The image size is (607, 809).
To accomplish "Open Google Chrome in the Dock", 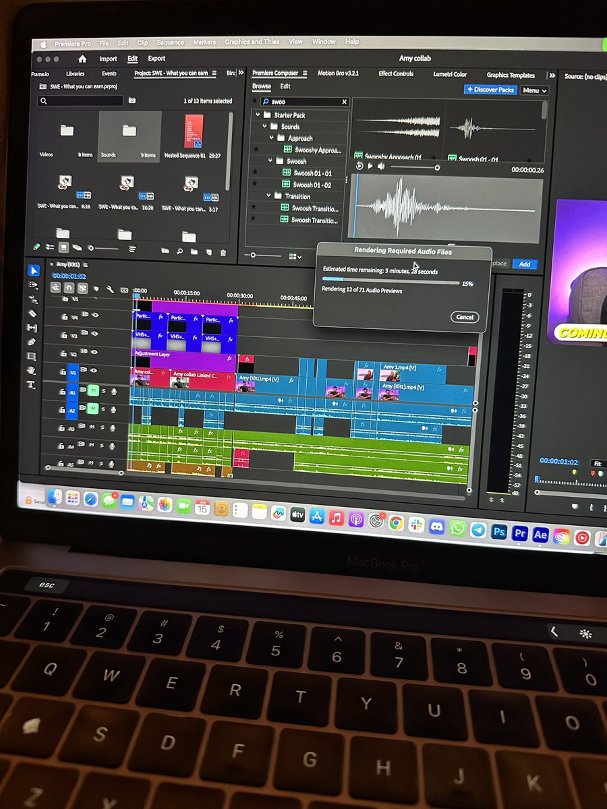I will 396,523.
